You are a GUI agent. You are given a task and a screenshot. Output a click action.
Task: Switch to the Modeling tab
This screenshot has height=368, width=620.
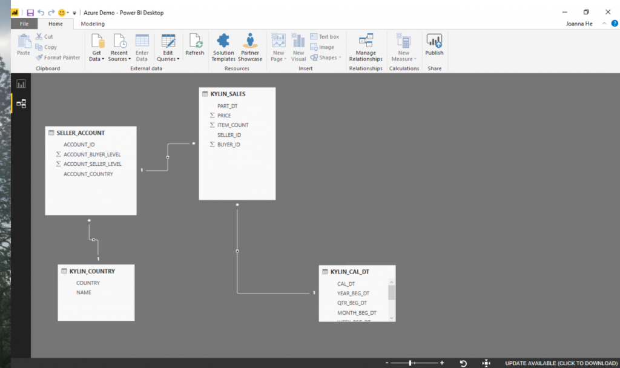pyautogui.click(x=93, y=24)
